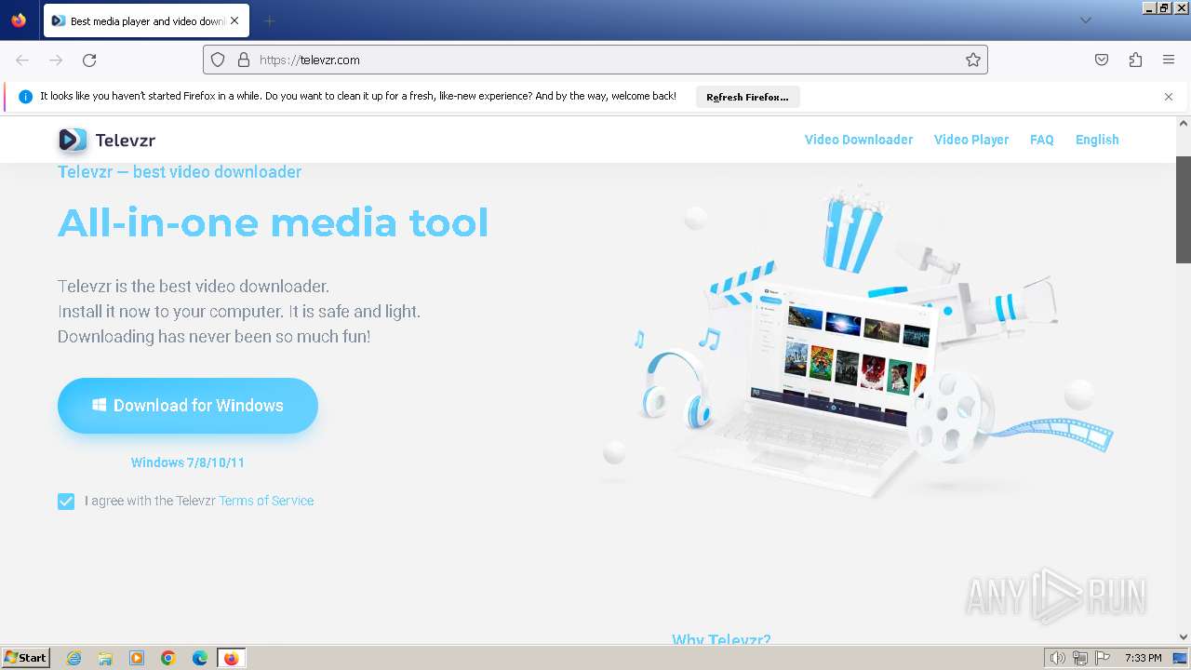Click Download for Windows button
Screen dimensions: 1191x670
pos(188,406)
